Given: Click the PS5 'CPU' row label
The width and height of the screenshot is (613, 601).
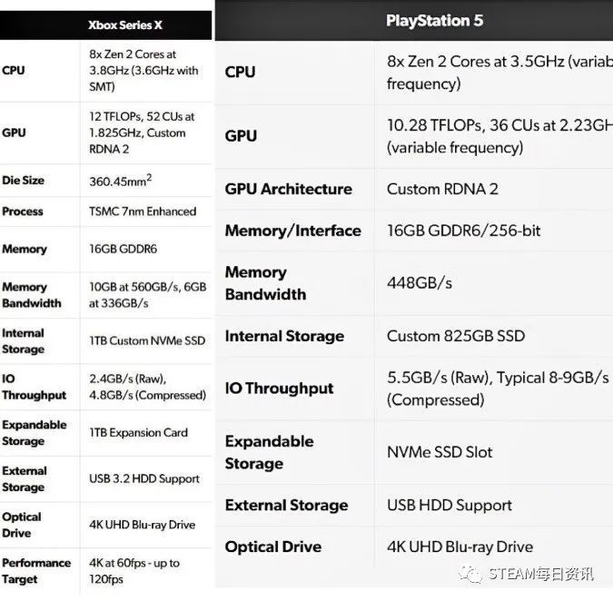Looking at the screenshot, I should click(240, 73).
